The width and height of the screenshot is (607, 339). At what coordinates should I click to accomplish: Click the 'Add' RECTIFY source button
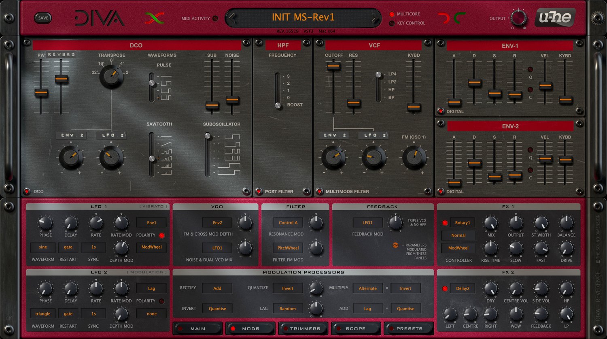point(217,288)
